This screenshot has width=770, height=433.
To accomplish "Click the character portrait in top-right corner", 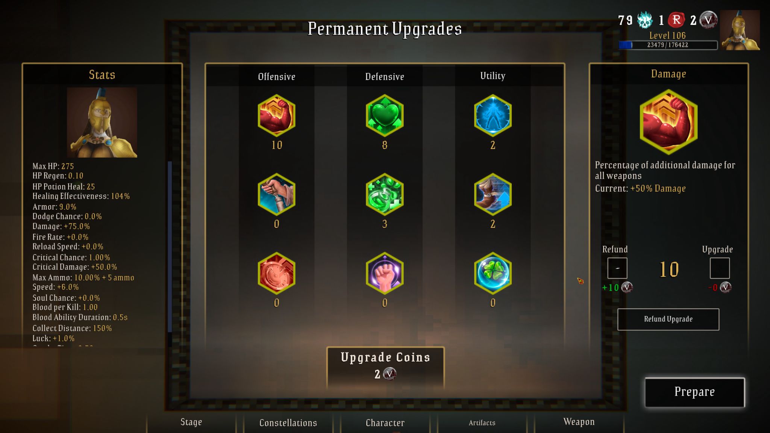I will pyautogui.click(x=740, y=30).
